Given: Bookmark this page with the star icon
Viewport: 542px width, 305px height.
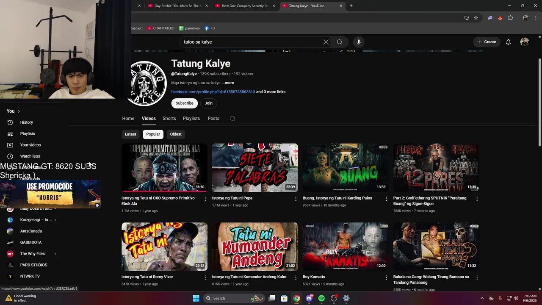Looking at the screenshot, I should point(476,18).
